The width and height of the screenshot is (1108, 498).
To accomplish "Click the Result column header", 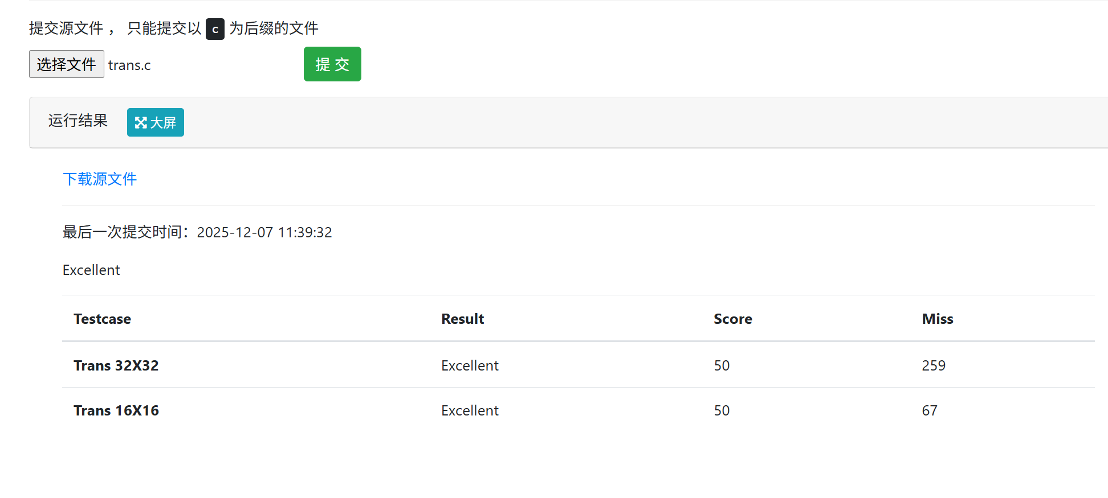I will click(462, 319).
